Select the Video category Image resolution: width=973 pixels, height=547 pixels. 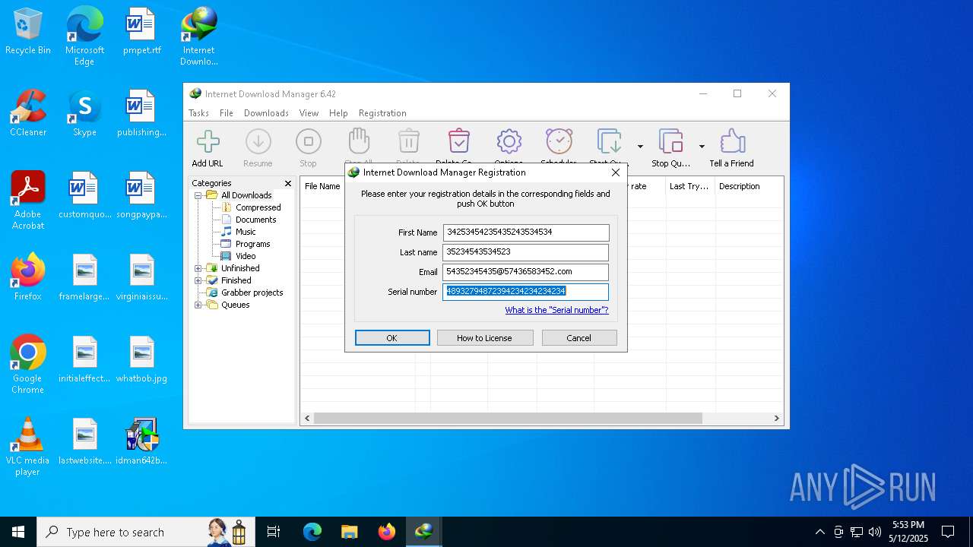click(246, 256)
